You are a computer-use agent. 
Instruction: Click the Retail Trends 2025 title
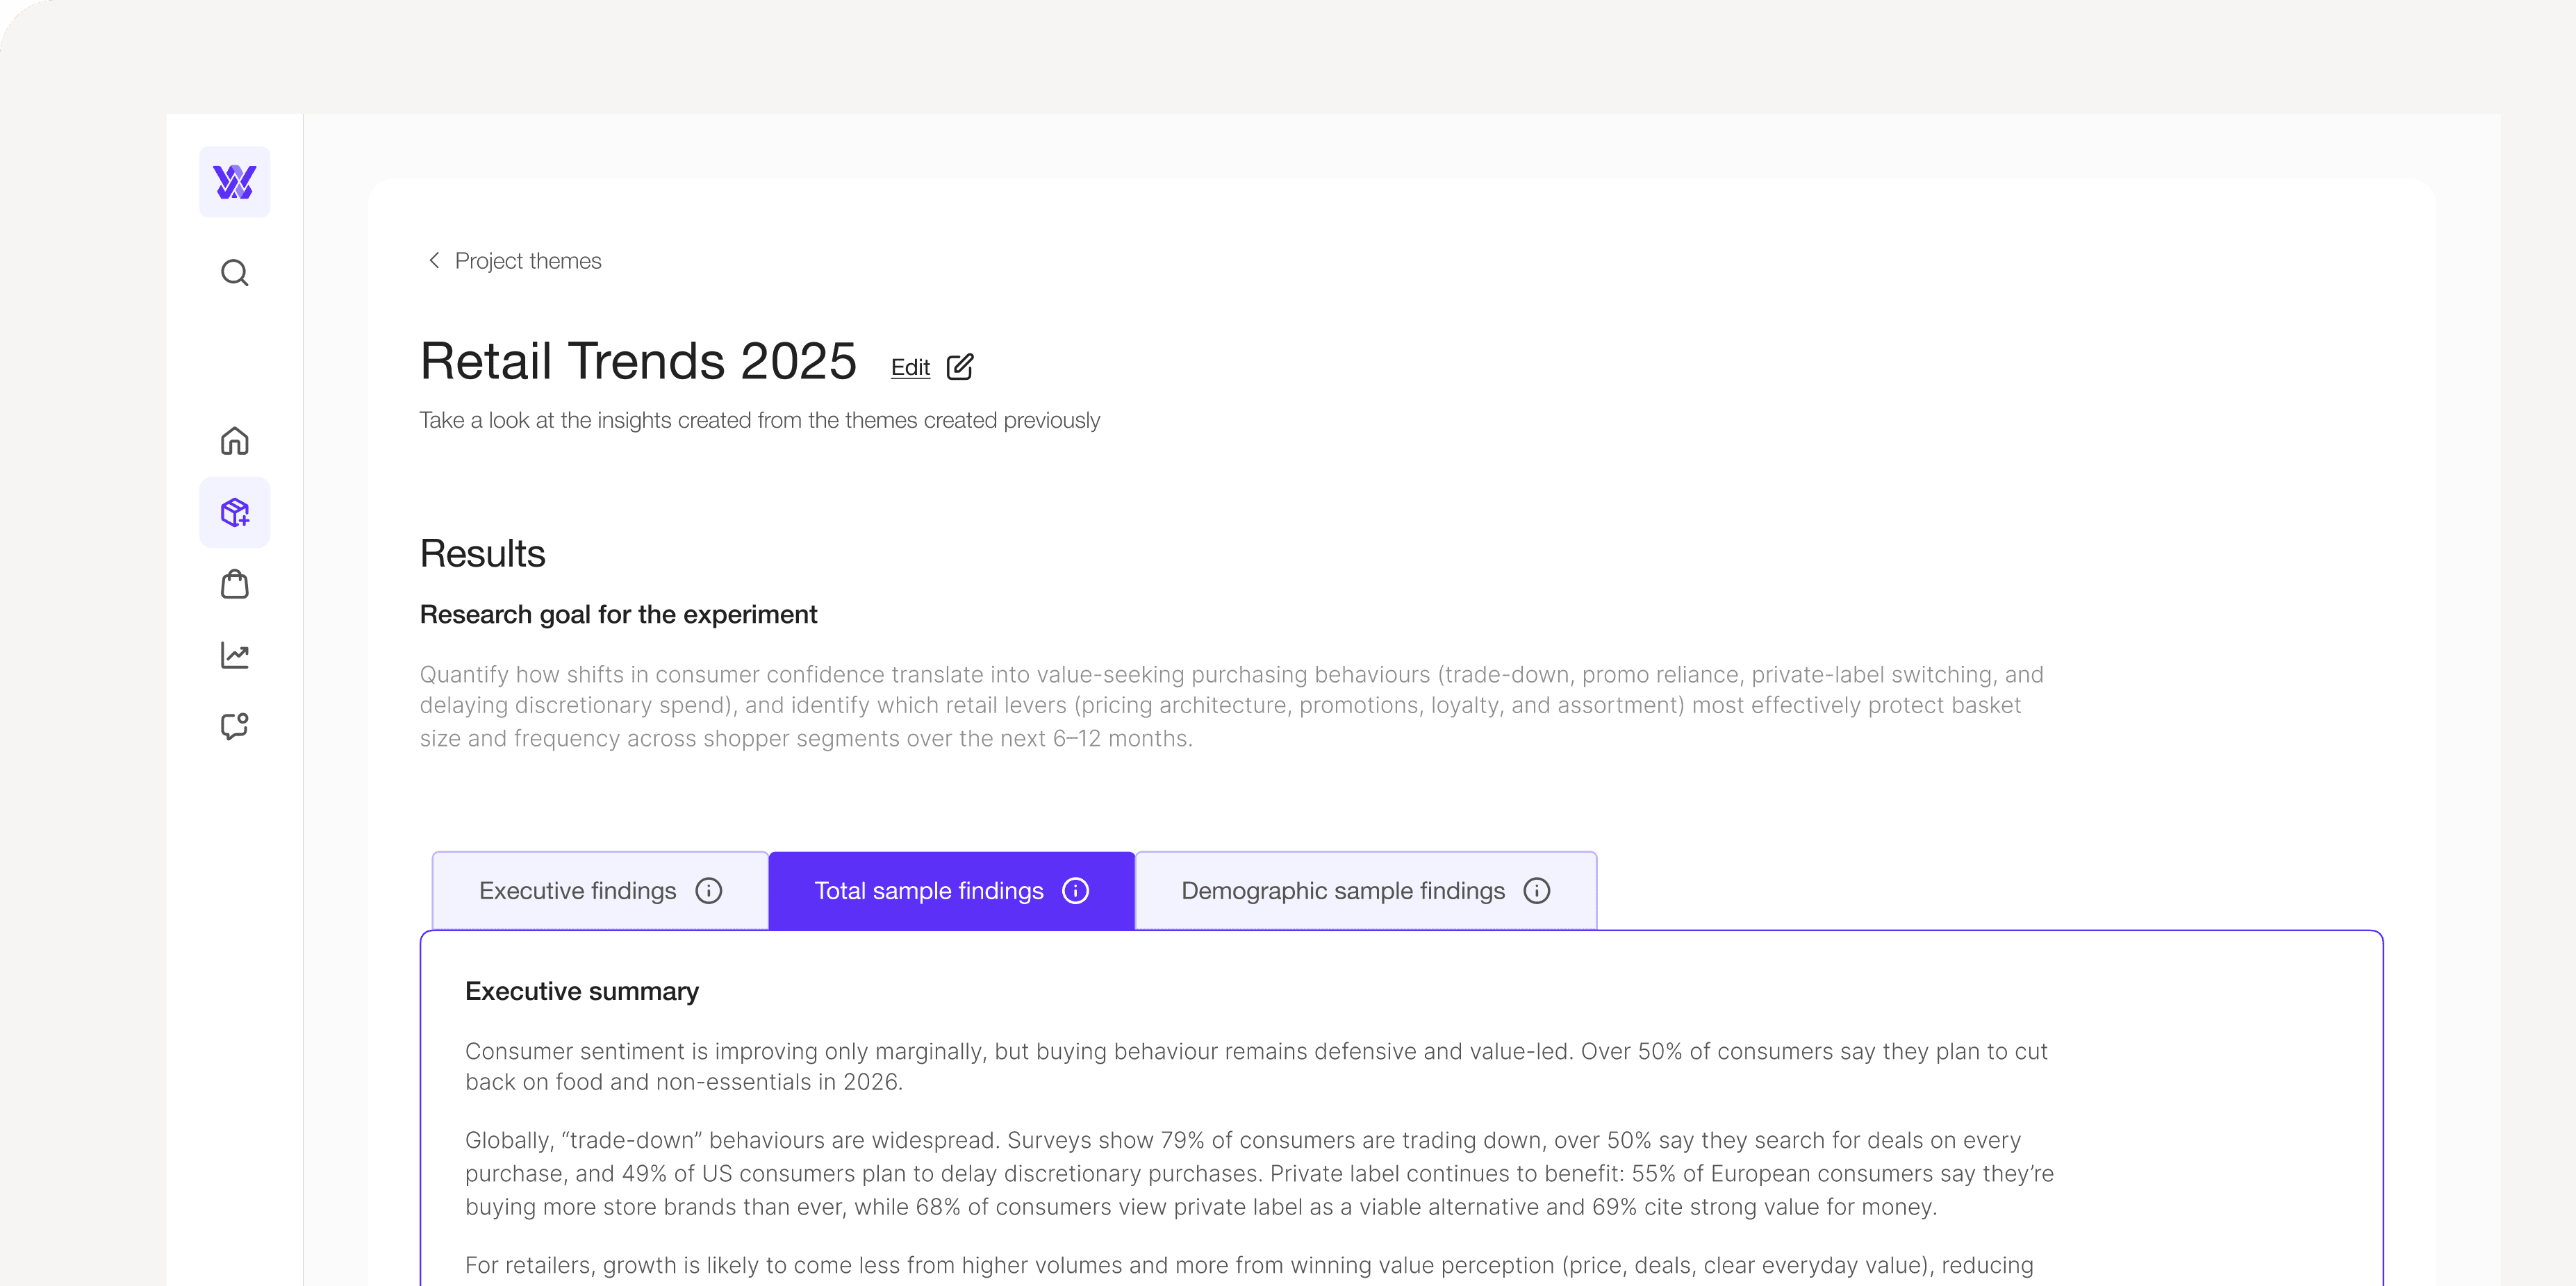click(638, 360)
